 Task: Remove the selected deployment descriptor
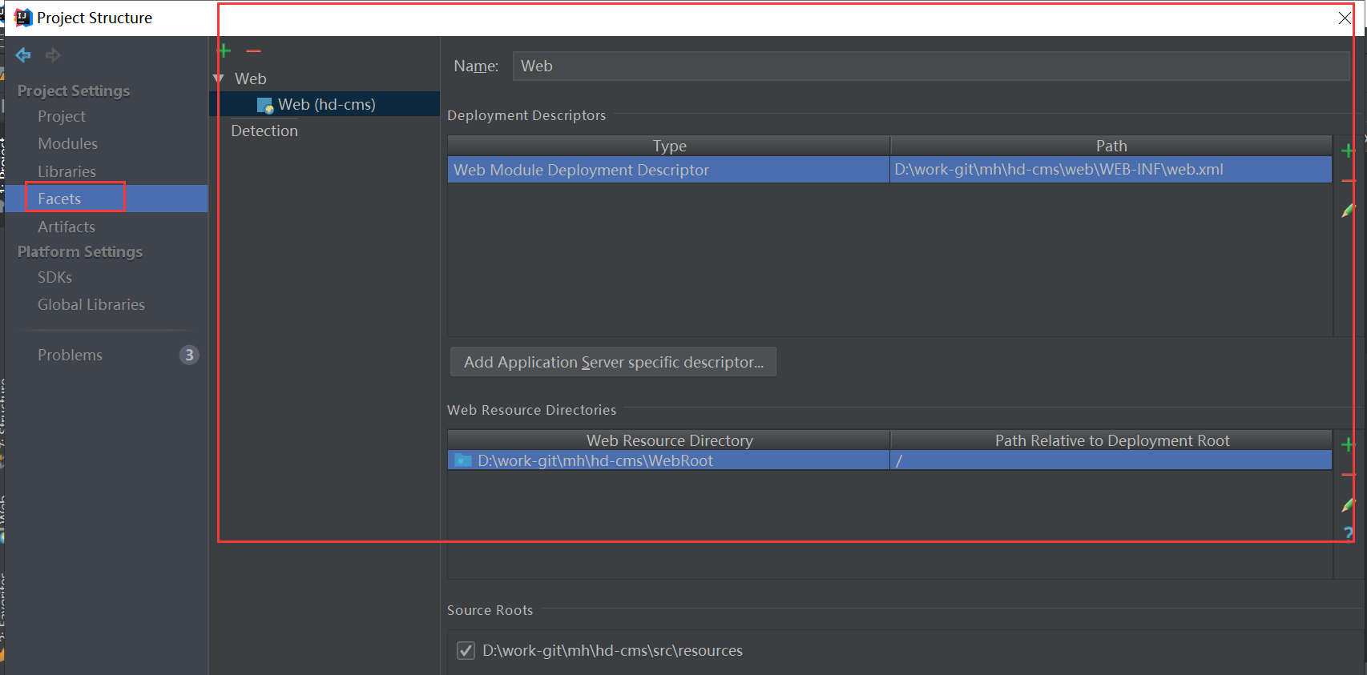pos(1348,181)
